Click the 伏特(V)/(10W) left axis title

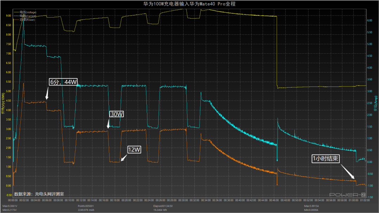point(3,103)
